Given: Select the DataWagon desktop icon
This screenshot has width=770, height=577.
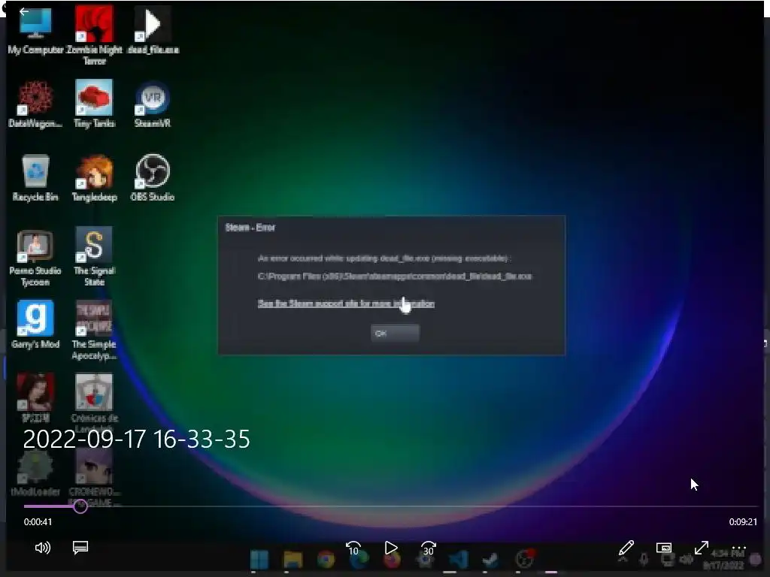Looking at the screenshot, I should tap(35, 104).
